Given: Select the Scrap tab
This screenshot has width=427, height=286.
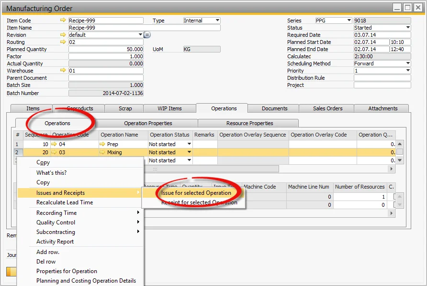Looking at the screenshot, I should (x=124, y=108).
